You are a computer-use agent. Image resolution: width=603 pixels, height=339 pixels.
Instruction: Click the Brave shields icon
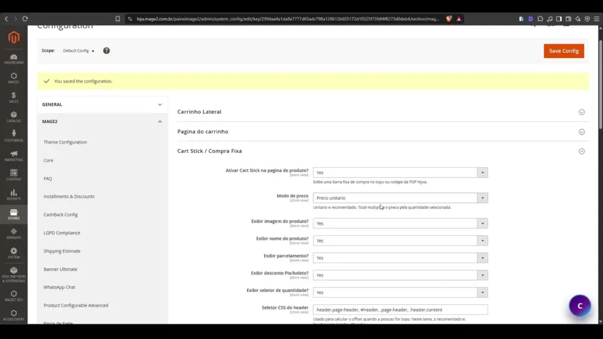point(449,19)
